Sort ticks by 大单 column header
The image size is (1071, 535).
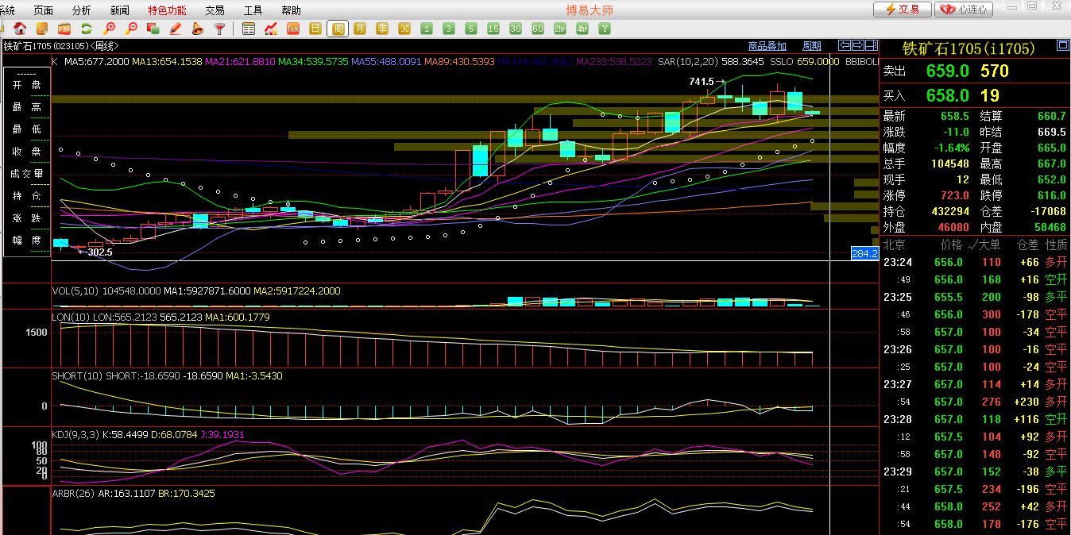coord(983,244)
